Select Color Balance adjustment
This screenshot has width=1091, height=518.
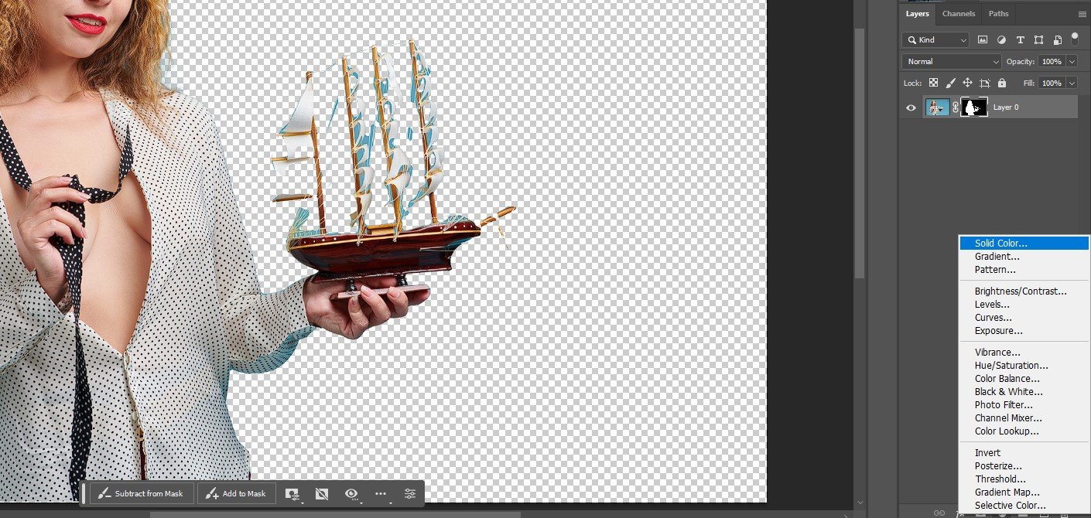click(x=1024, y=379)
